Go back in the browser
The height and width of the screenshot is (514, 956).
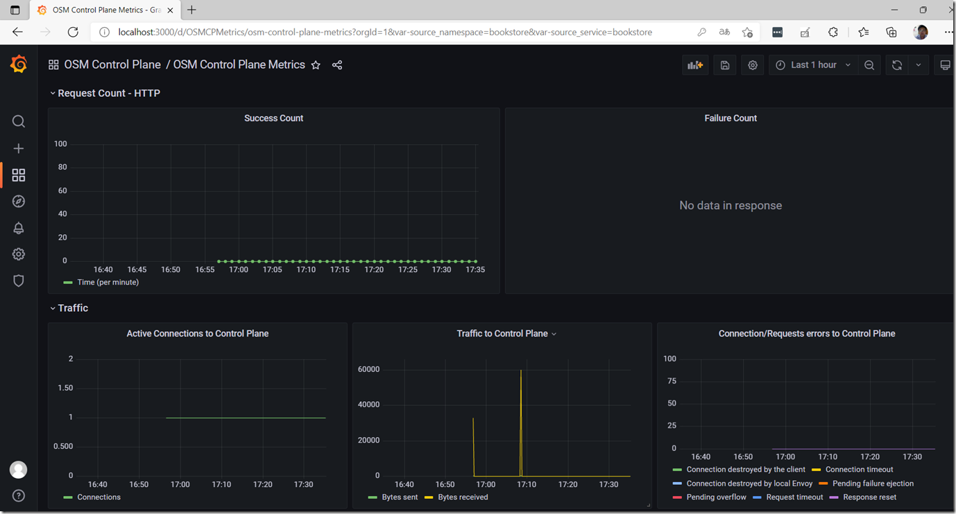coord(18,32)
